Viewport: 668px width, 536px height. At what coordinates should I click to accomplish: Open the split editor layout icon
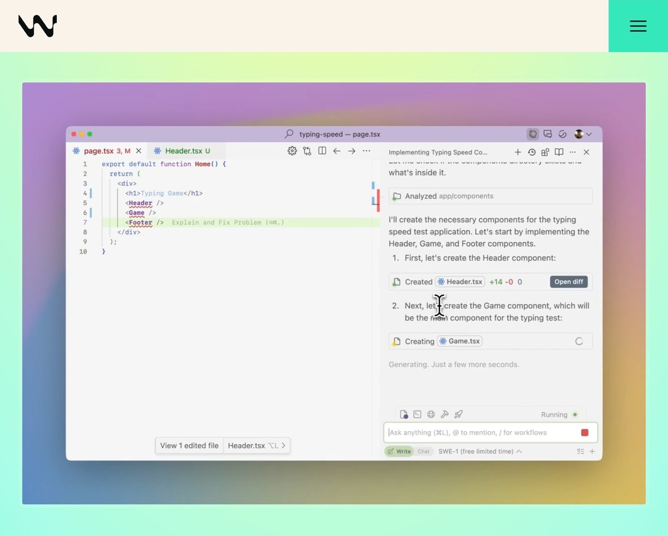click(x=322, y=151)
